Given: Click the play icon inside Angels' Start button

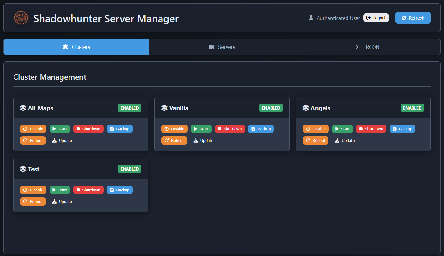Looking at the screenshot, I should click(x=337, y=128).
